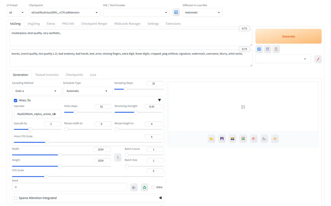
Task: Enable the Extra seed checkbox
Action: click(x=153, y=187)
